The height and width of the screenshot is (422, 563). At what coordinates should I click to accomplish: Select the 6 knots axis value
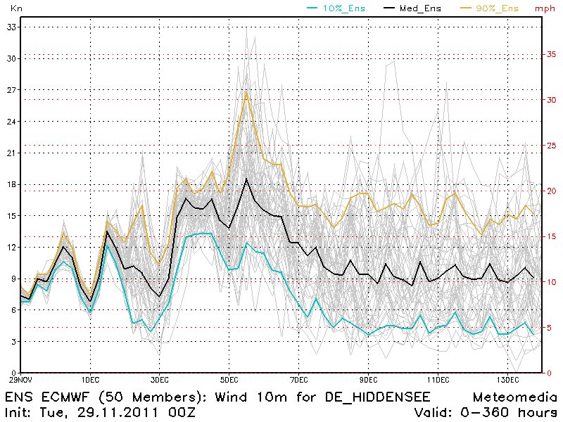[x=13, y=310]
